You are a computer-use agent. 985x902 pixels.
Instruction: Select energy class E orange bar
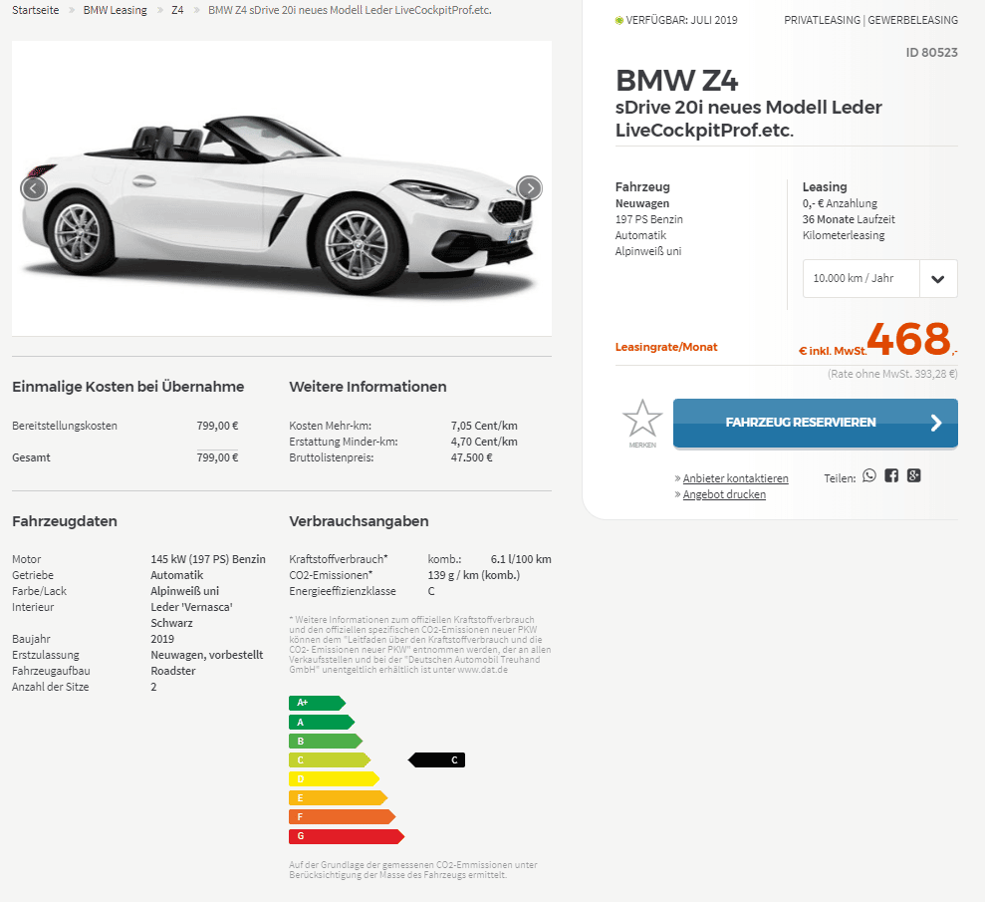[338, 798]
